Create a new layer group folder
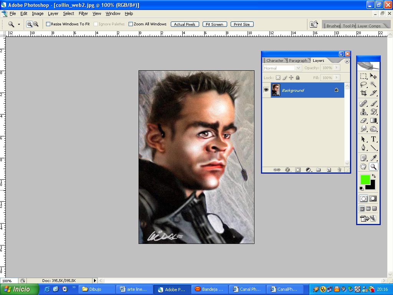 318,170
